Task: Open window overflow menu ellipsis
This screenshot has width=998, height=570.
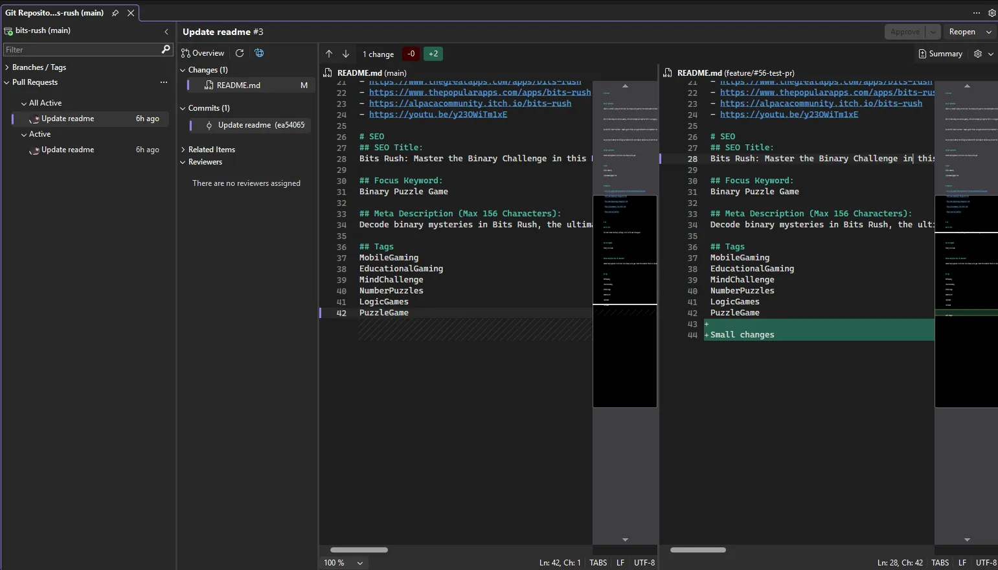Action: tap(977, 13)
